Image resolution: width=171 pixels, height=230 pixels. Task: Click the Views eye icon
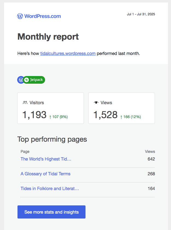[96, 103]
